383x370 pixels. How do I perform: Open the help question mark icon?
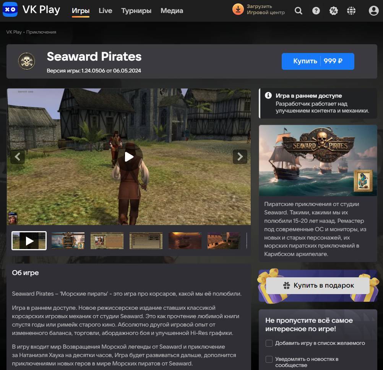316,11
